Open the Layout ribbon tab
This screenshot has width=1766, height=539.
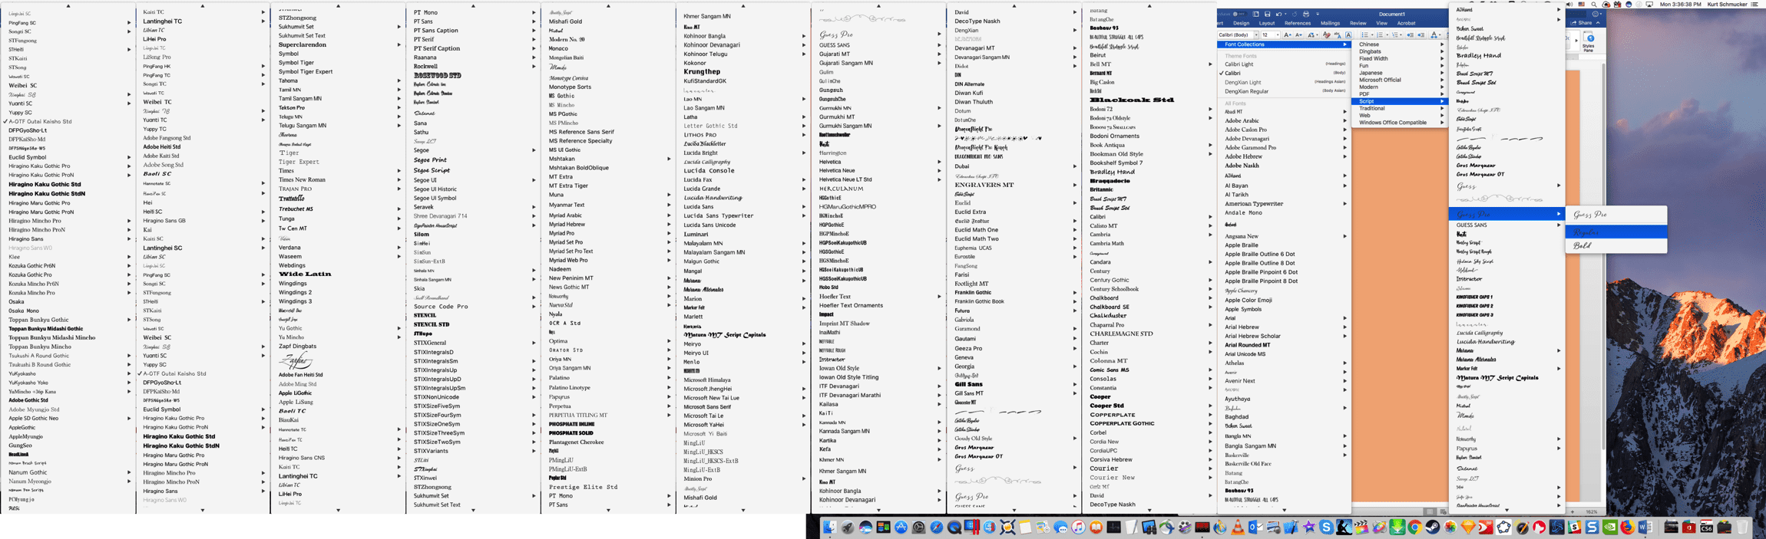tap(1267, 23)
